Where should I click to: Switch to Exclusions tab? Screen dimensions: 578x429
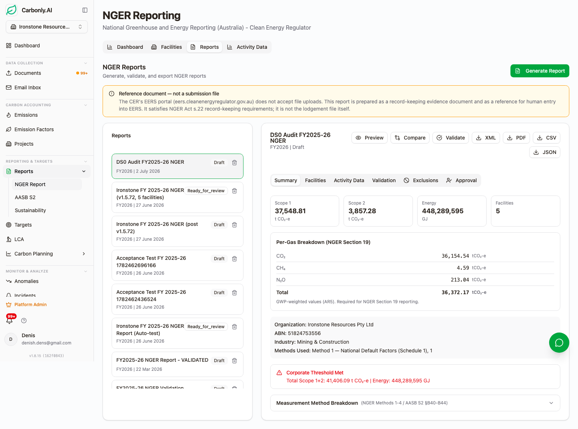421,180
